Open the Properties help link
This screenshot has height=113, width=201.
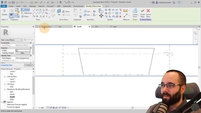[x=7, y=65]
